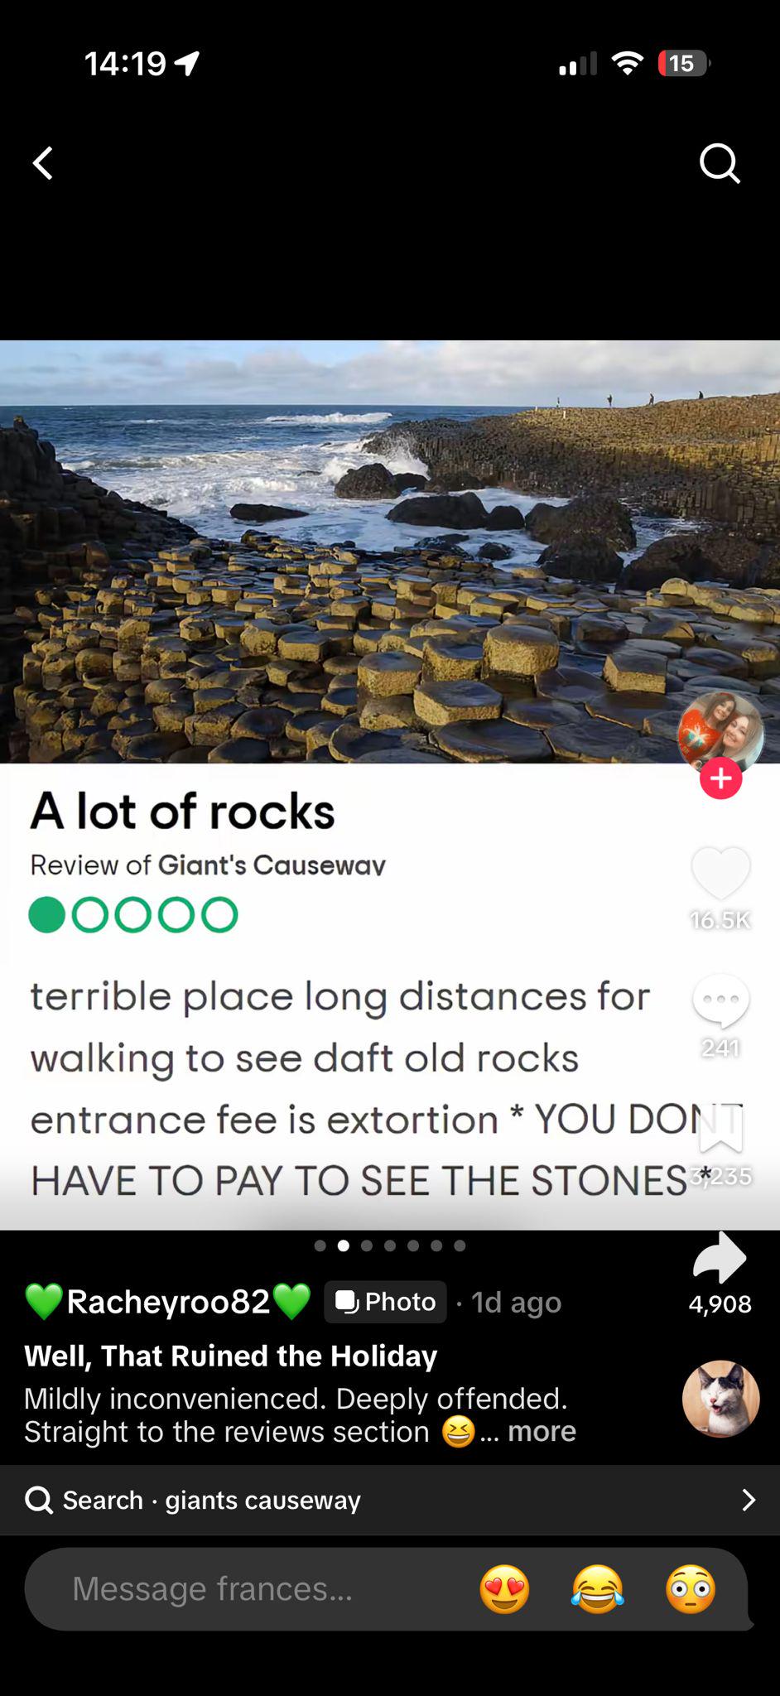This screenshot has height=1696, width=780.
Task: Share the post using the arrow icon
Action: pyautogui.click(x=720, y=1257)
